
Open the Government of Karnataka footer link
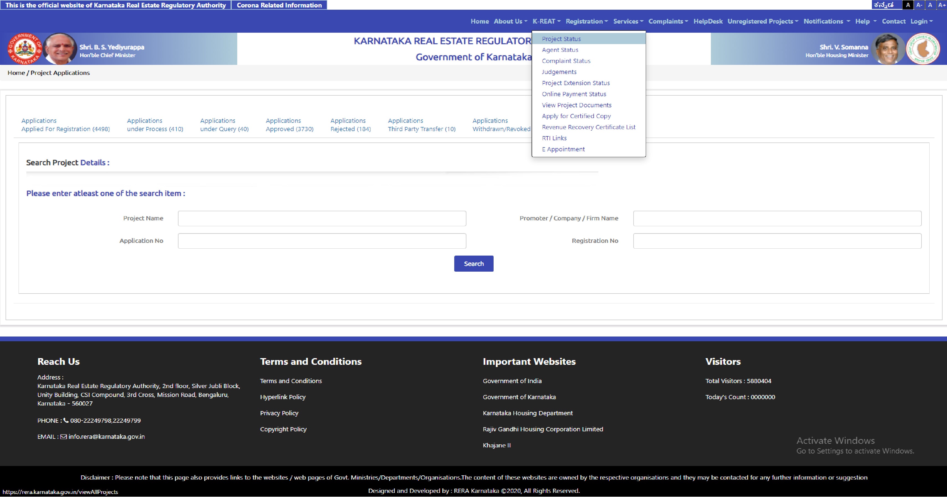(x=519, y=397)
